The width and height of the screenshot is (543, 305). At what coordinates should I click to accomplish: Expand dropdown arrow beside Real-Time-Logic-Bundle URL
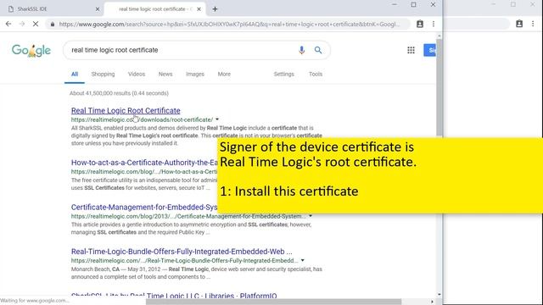pyautogui.click(x=302, y=260)
